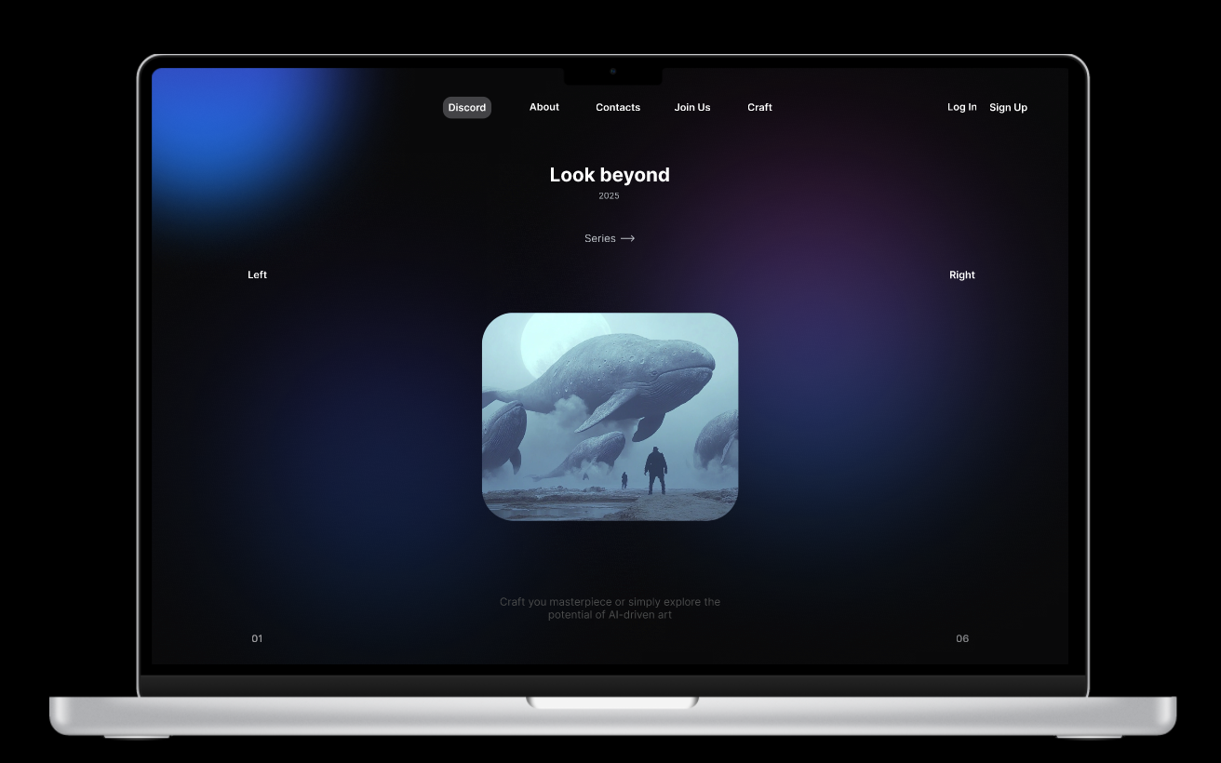
Task: Click the page indicator 06
Action: 962,638
